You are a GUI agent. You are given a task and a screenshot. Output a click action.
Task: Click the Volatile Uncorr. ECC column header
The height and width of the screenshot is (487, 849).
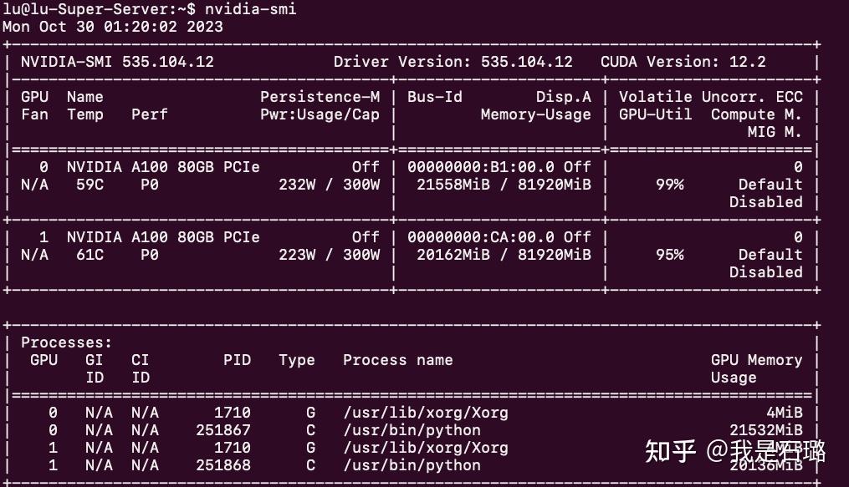click(x=710, y=97)
